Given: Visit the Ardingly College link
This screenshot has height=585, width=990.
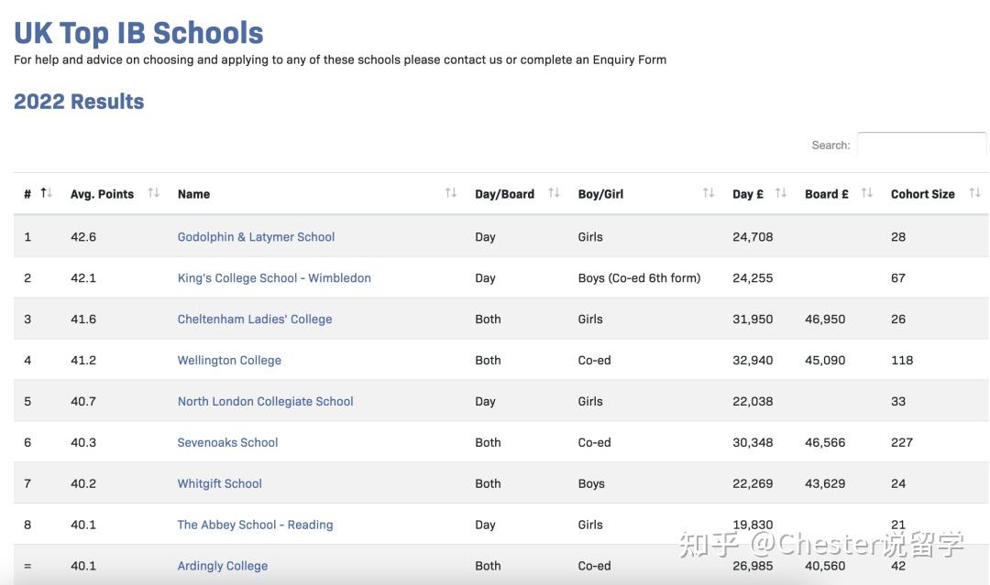Looking at the screenshot, I should 223,567.
